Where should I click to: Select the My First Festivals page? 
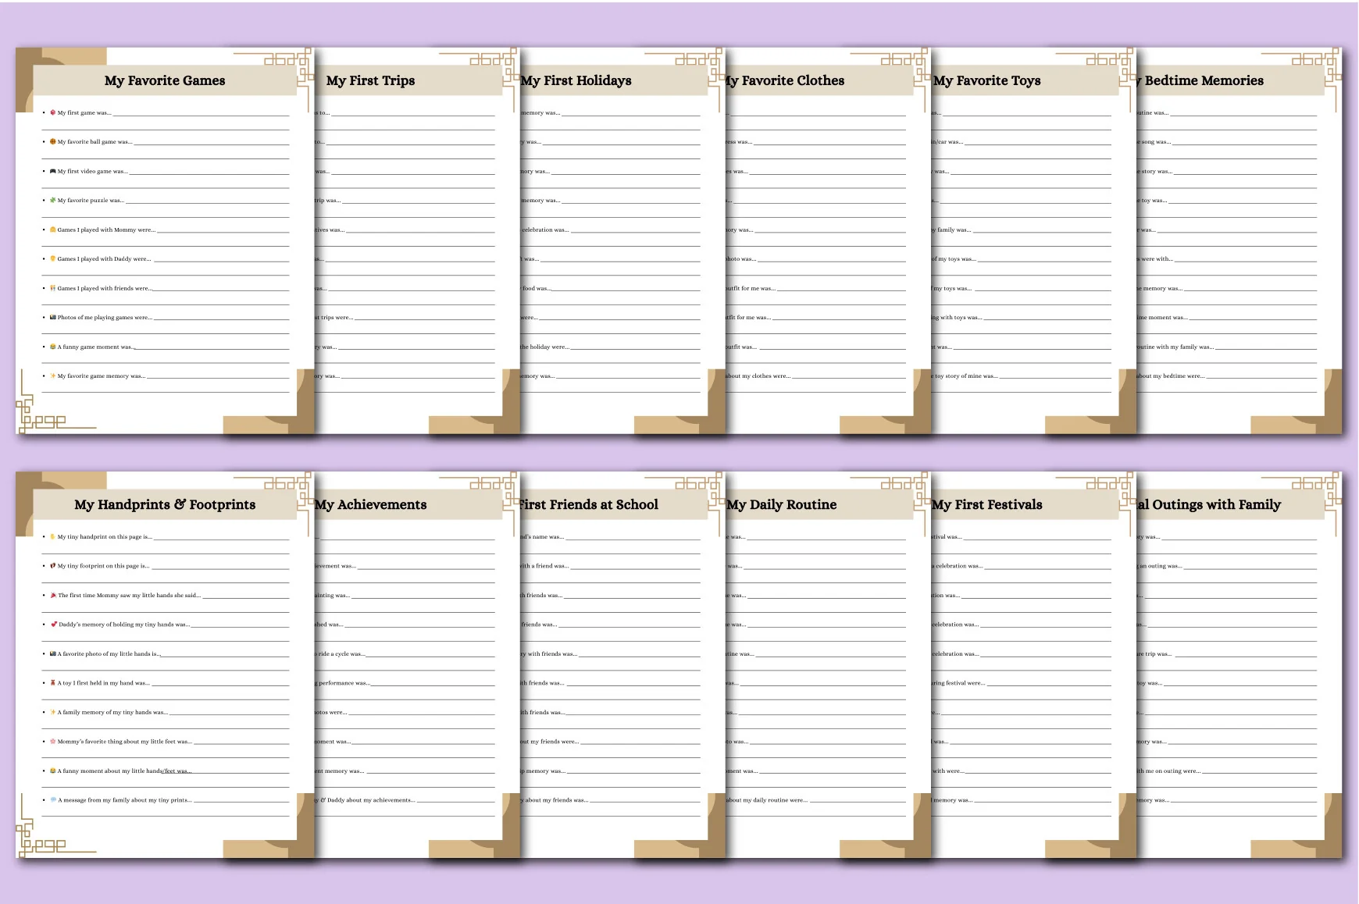coord(1034,664)
